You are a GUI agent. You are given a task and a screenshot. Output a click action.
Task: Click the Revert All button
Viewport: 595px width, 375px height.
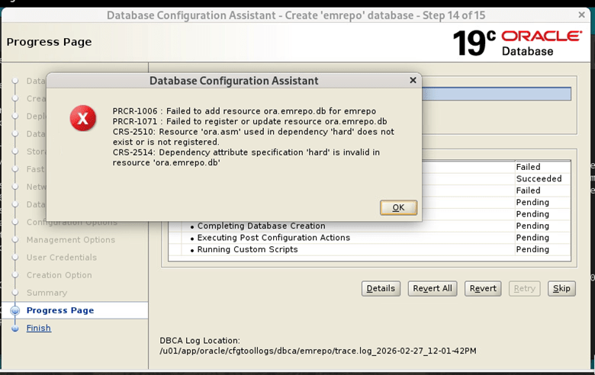(433, 288)
